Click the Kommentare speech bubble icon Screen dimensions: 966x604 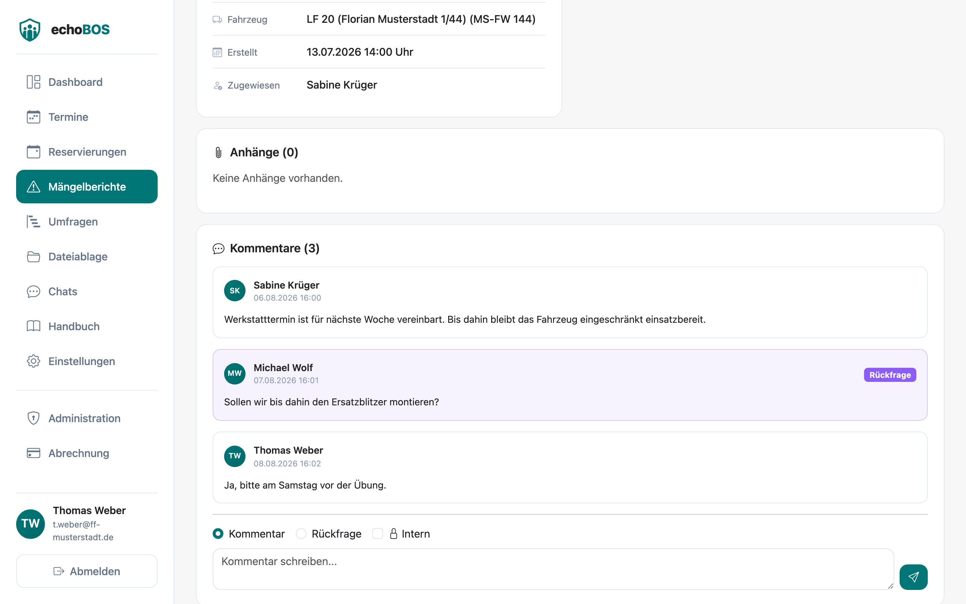pyautogui.click(x=218, y=249)
